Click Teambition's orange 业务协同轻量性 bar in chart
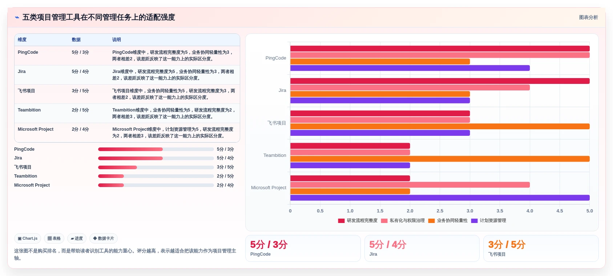613x276 pixels. tap(440, 159)
